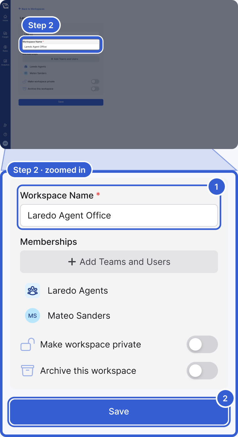Click the zoomed Workspace Name label text
This screenshot has width=238, height=437.
click(x=57, y=195)
